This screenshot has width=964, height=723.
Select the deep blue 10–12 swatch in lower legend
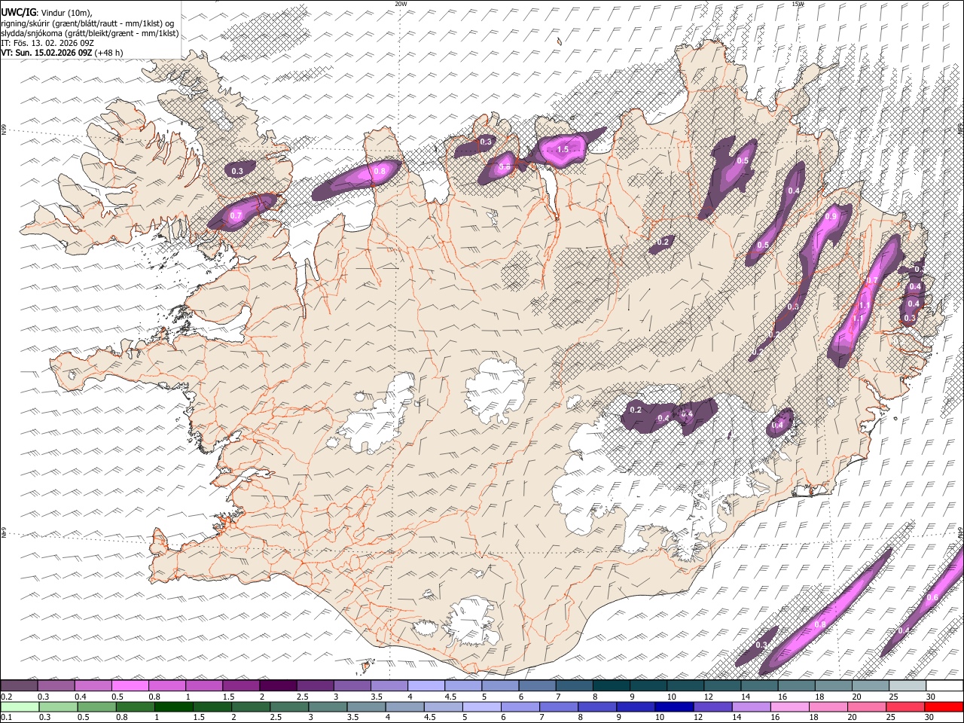[674, 707]
